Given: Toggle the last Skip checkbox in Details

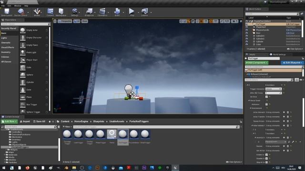Looking at the screenshot, I should click(266, 162).
